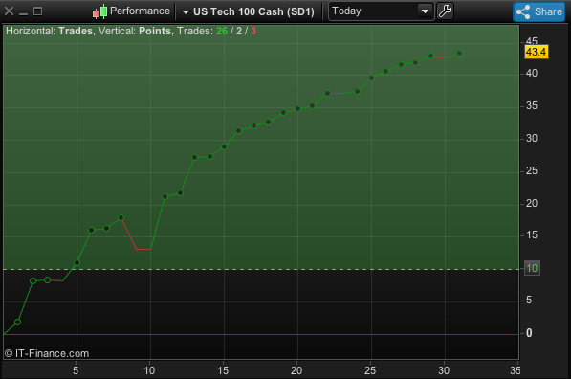Click the maximize window icon

pyautogui.click(x=38, y=11)
